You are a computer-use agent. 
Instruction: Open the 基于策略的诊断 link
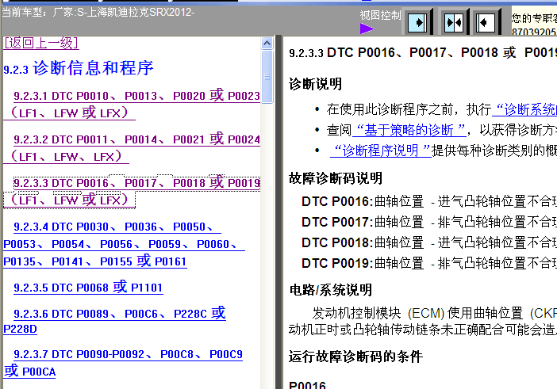tap(409, 130)
